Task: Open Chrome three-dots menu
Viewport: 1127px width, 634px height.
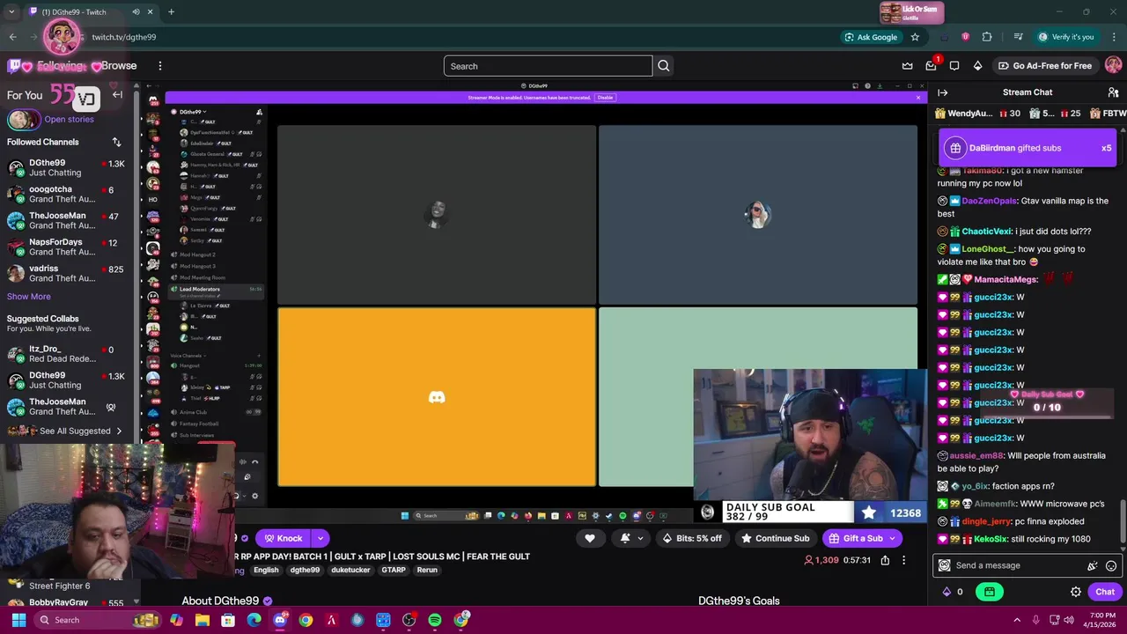Action: point(1114,37)
